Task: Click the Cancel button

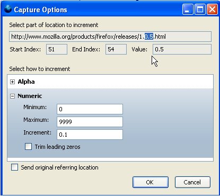Action: tap(192, 182)
